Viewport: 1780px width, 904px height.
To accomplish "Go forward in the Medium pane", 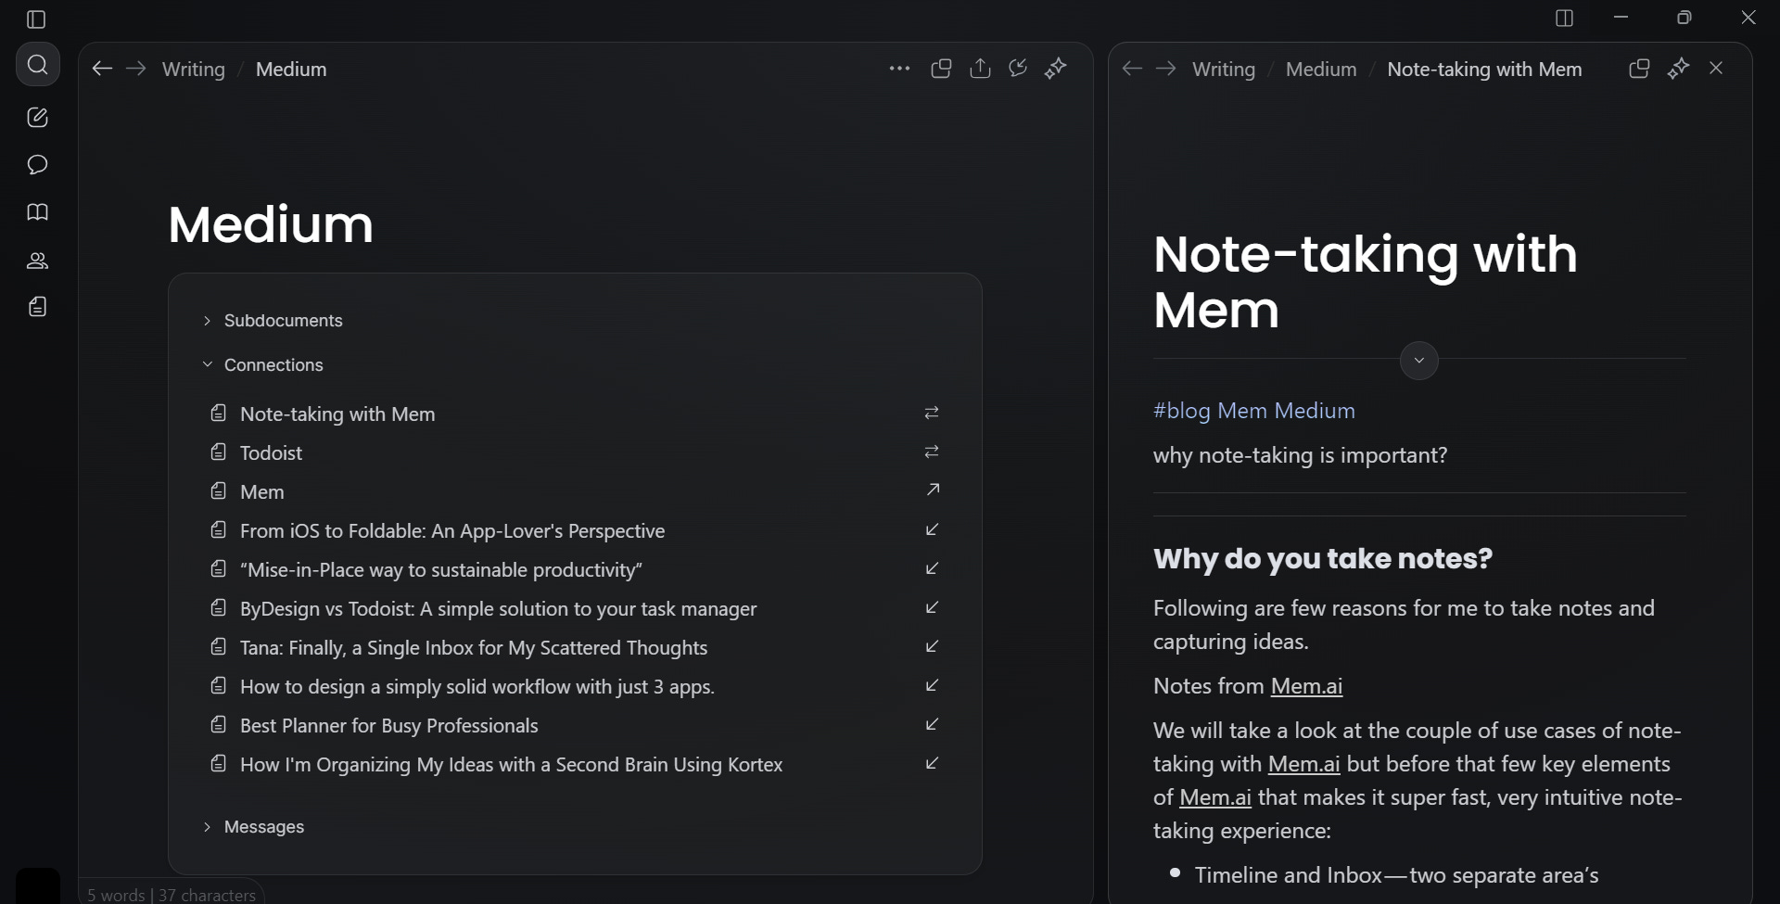I will (x=136, y=69).
